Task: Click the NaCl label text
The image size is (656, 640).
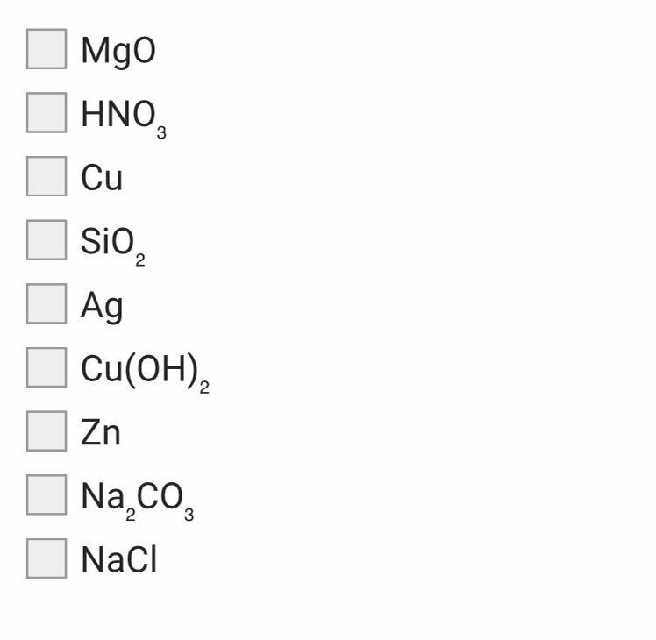Action: pyautogui.click(x=119, y=559)
